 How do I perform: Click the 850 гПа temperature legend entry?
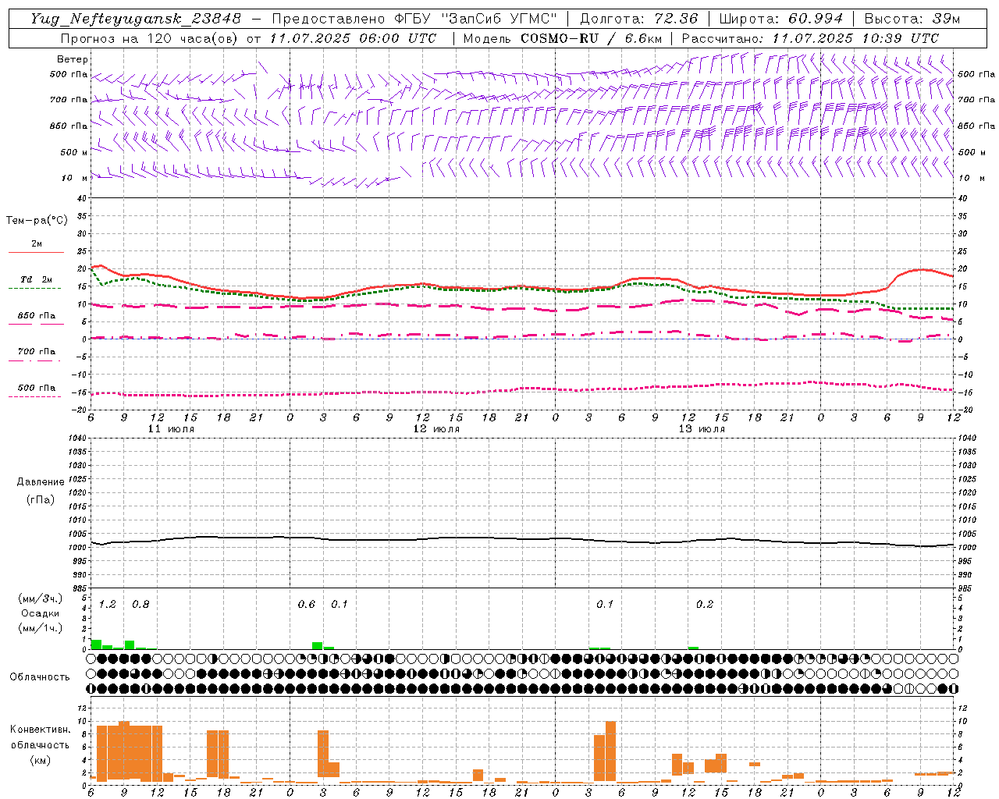click(x=36, y=316)
